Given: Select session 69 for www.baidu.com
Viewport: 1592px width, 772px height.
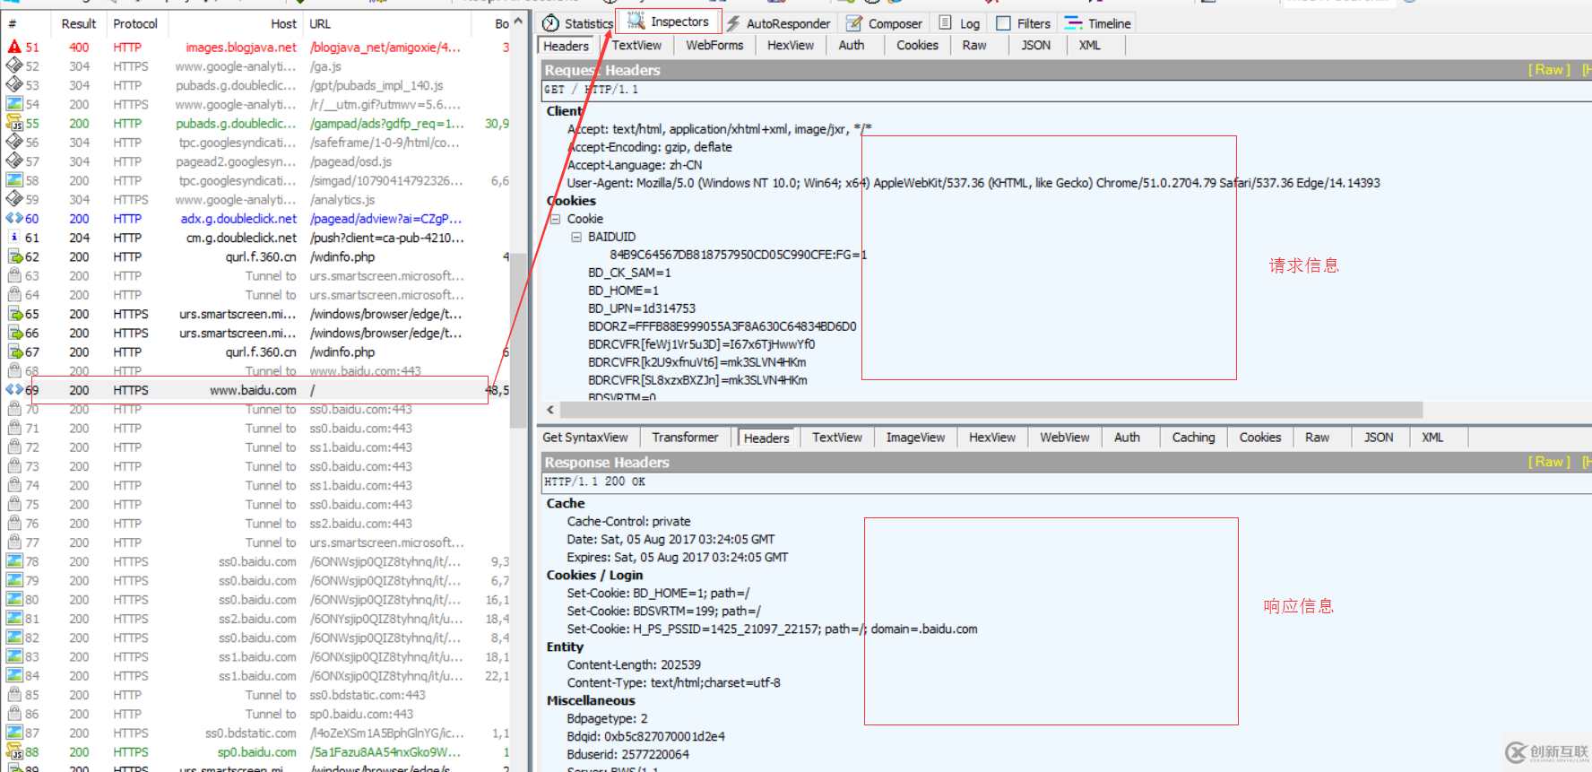Looking at the screenshot, I should pos(253,390).
